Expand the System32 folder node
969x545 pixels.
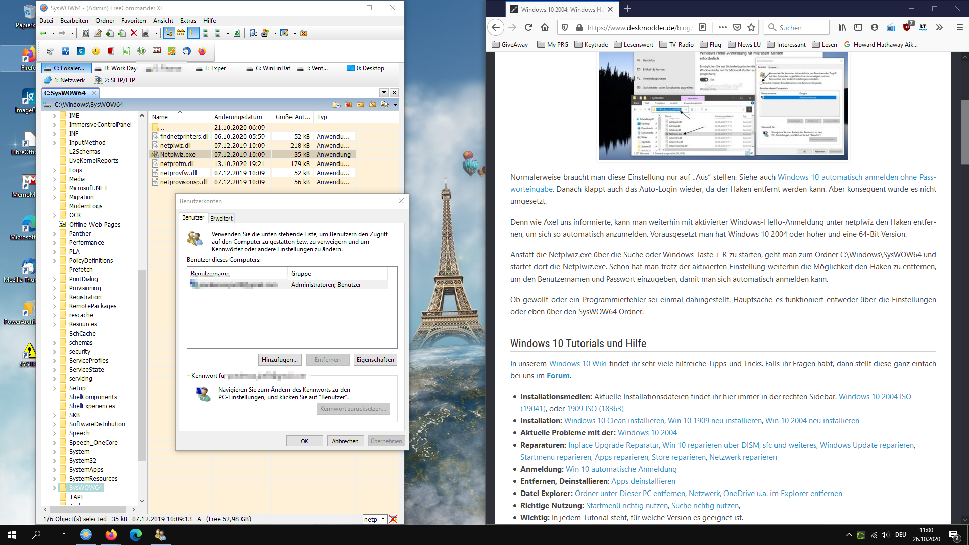pos(54,461)
